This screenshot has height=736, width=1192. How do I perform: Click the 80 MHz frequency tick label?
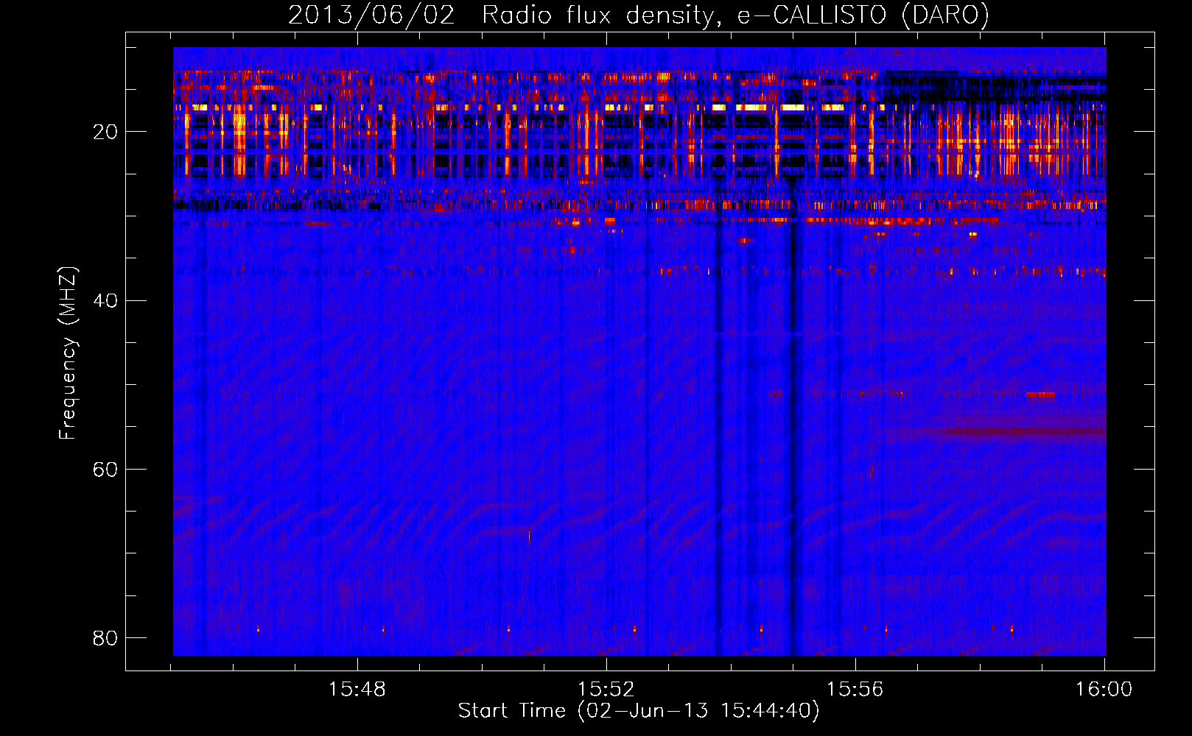[105, 638]
